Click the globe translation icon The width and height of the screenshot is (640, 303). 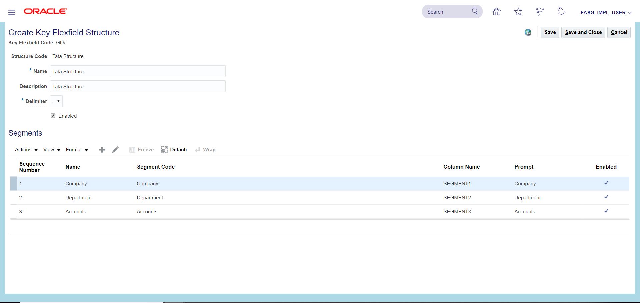coord(528,32)
